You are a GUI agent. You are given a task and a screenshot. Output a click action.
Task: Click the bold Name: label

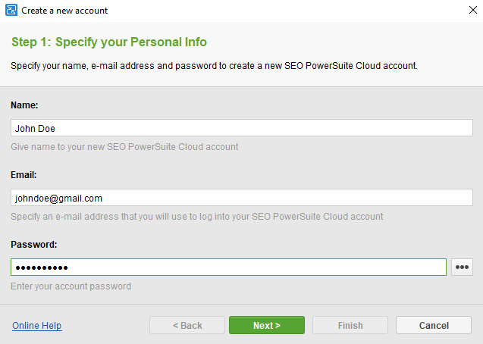[24, 105]
